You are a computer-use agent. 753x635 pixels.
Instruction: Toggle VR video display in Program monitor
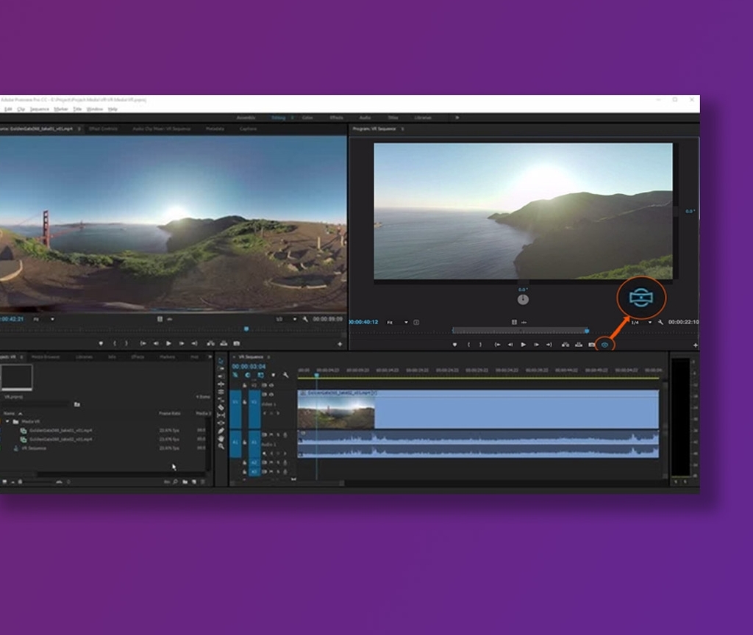[605, 344]
